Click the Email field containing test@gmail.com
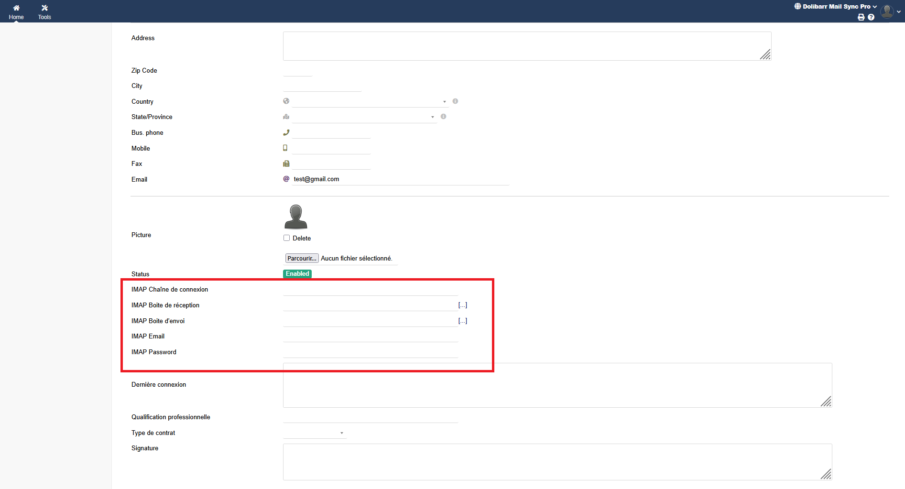The image size is (905, 489). pyautogui.click(x=400, y=179)
